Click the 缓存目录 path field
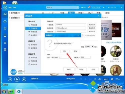The image size is (125, 94). point(70,31)
